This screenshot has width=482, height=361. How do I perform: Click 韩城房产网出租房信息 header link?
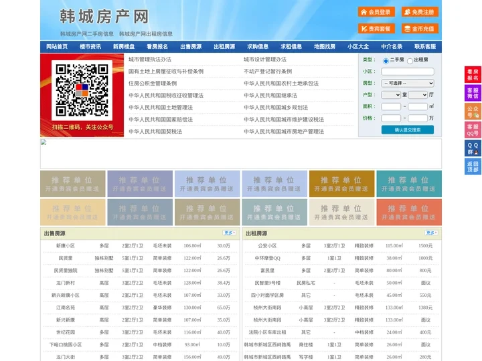[x=146, y=34]
